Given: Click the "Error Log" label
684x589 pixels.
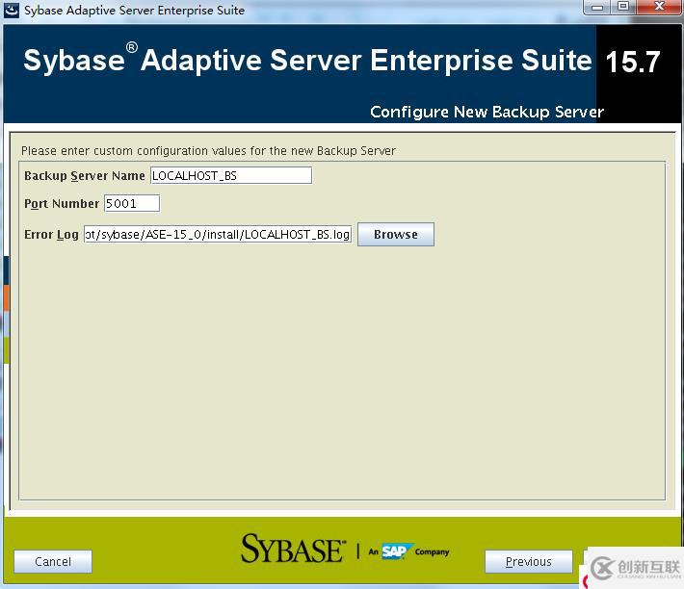Looking at the screenshot, I should (51, 235).
